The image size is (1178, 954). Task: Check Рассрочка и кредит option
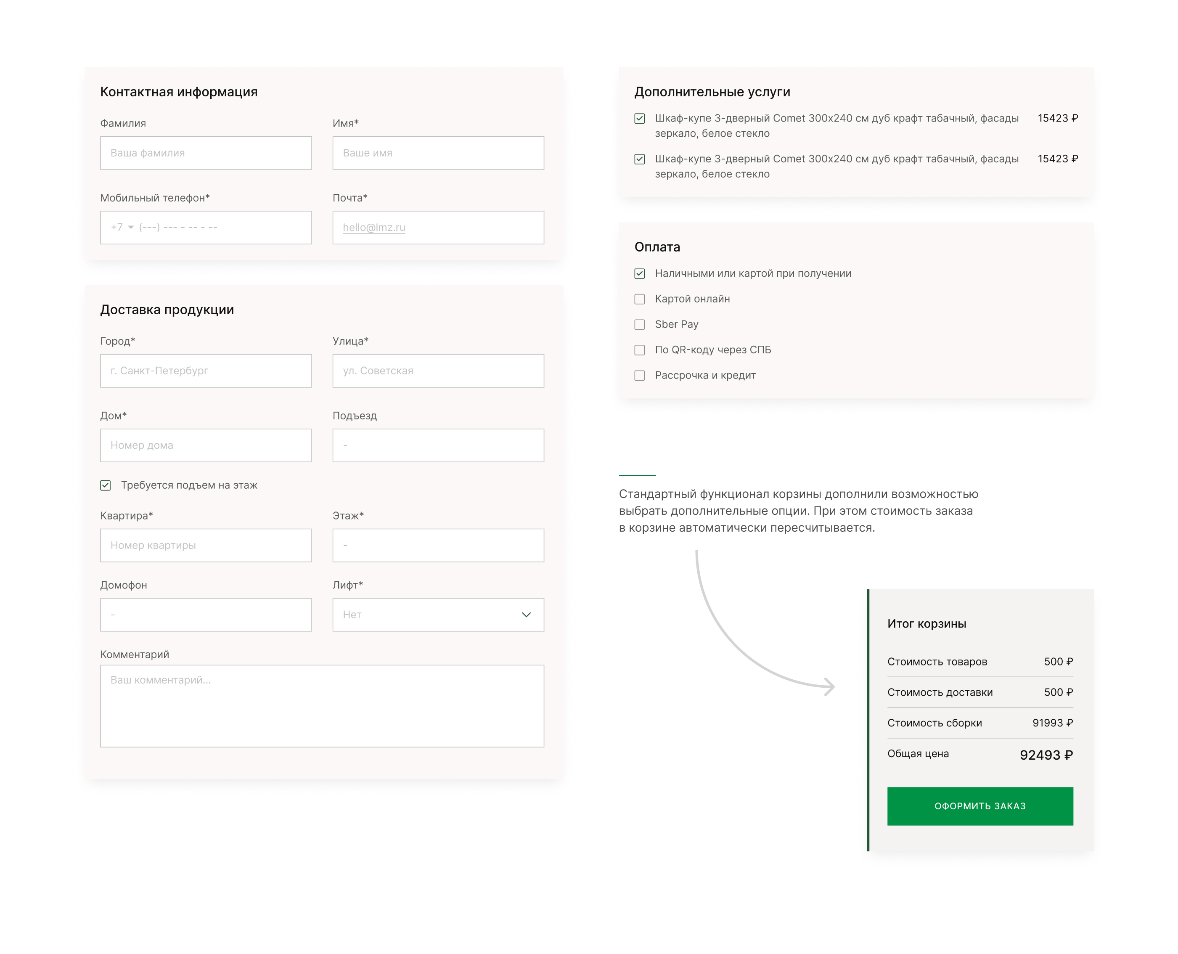(639, 375)
